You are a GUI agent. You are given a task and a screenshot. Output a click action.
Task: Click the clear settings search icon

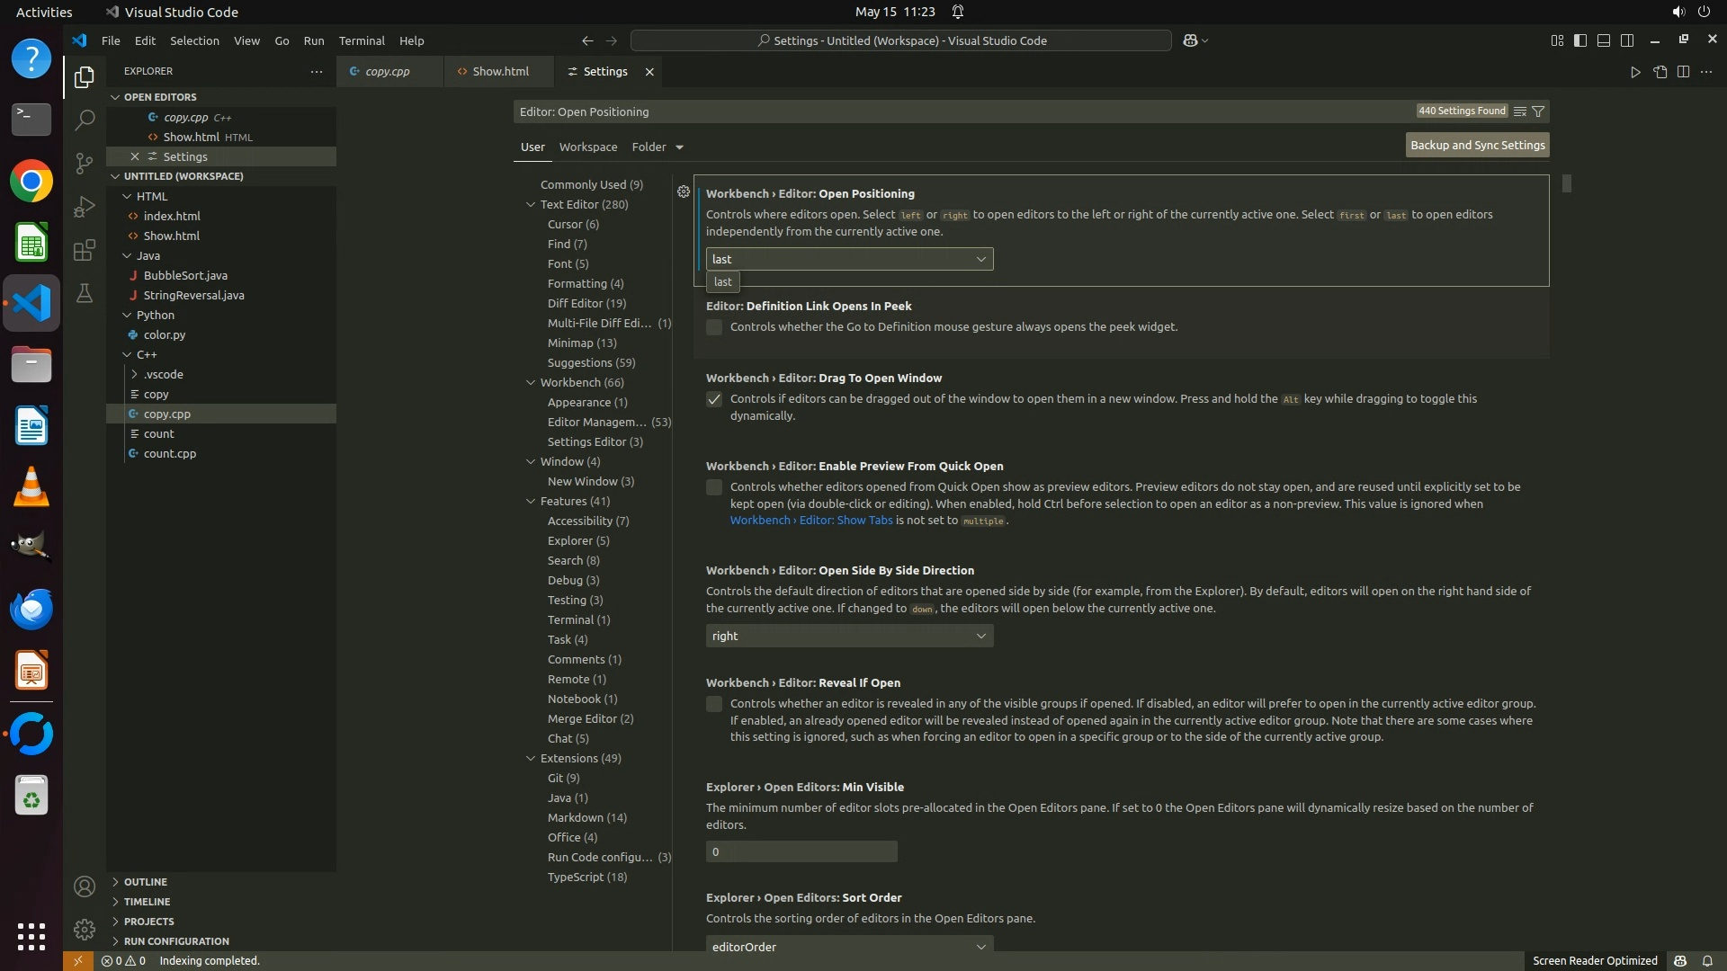pos(1519,111)
